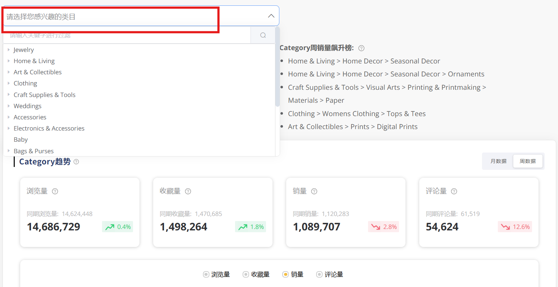Viewport: 558px width, 287px height.
Task: Click help icon next to Category趋势 heading
Action: coord(76,162)
